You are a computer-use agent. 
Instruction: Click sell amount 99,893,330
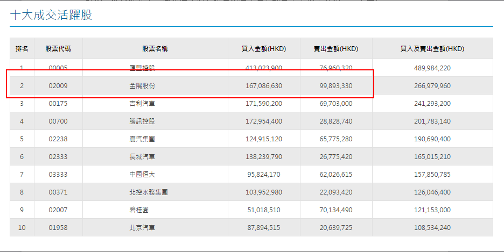(336, 86)
